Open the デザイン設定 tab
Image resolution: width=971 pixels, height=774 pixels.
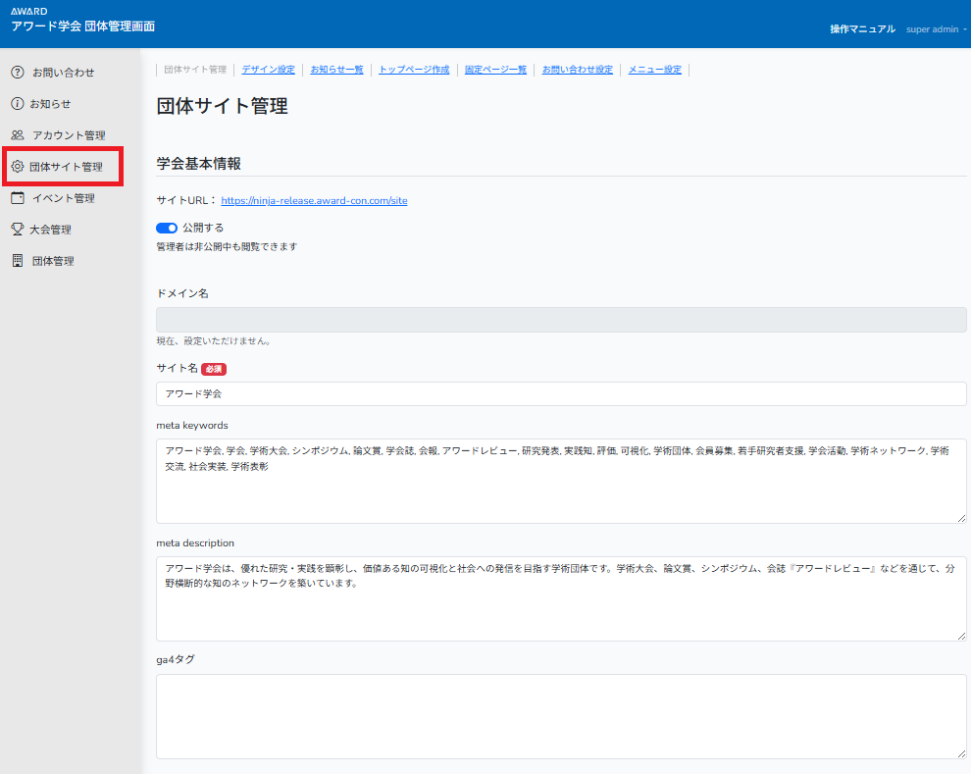pos(268,70)
